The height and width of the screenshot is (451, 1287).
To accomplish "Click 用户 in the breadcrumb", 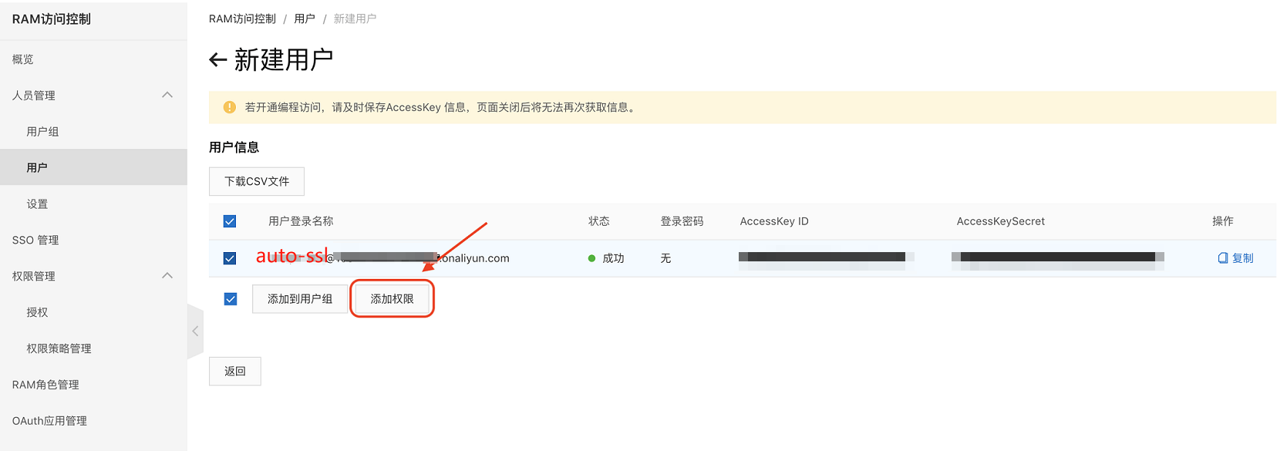I will 305,19.
